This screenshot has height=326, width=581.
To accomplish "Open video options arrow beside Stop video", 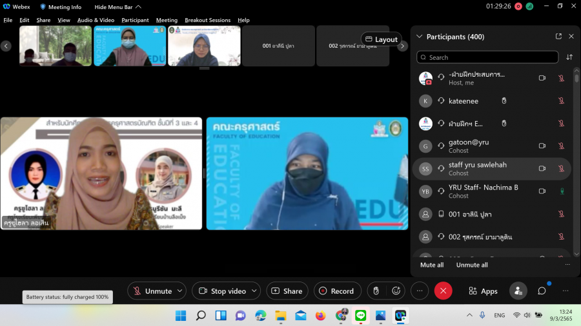I will [x=254, y=291].
